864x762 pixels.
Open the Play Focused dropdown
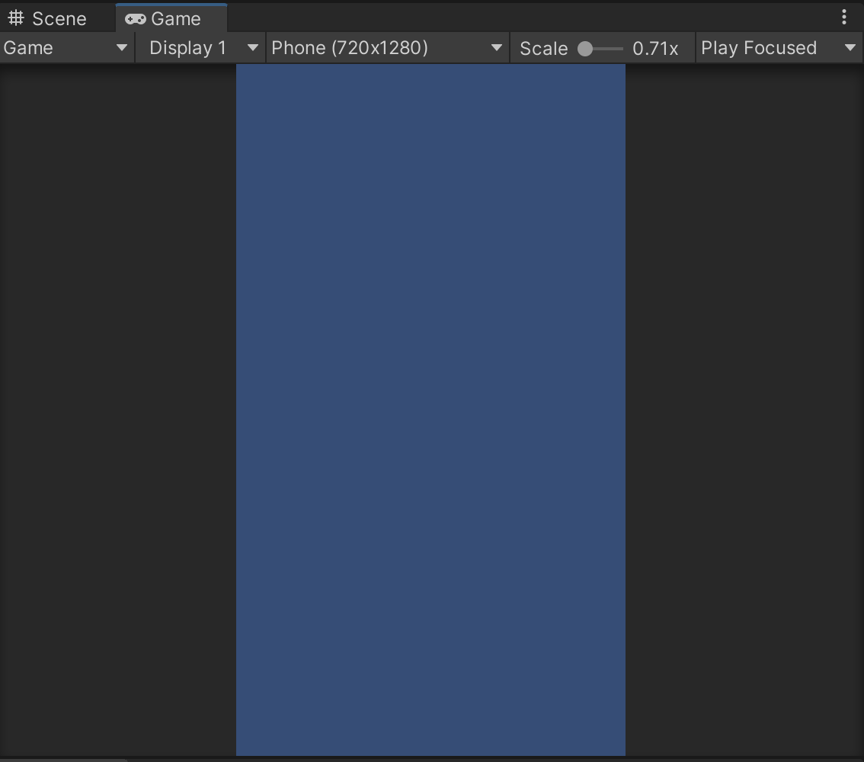779,48
